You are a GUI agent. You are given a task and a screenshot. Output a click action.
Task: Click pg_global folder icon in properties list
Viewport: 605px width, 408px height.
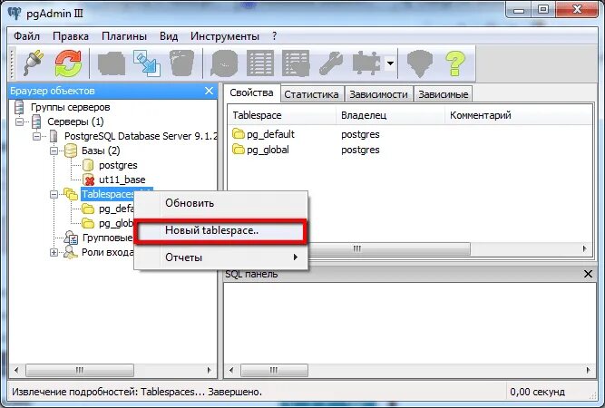tap(239, 150)
